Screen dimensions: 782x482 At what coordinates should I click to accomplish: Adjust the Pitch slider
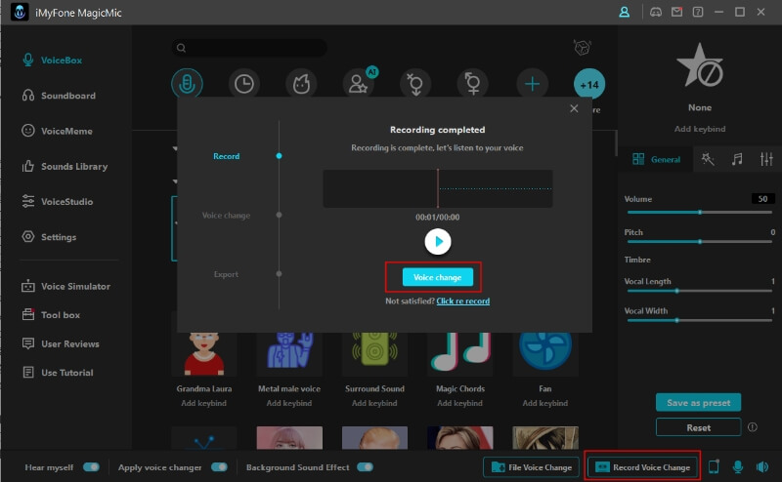(700, 242)
